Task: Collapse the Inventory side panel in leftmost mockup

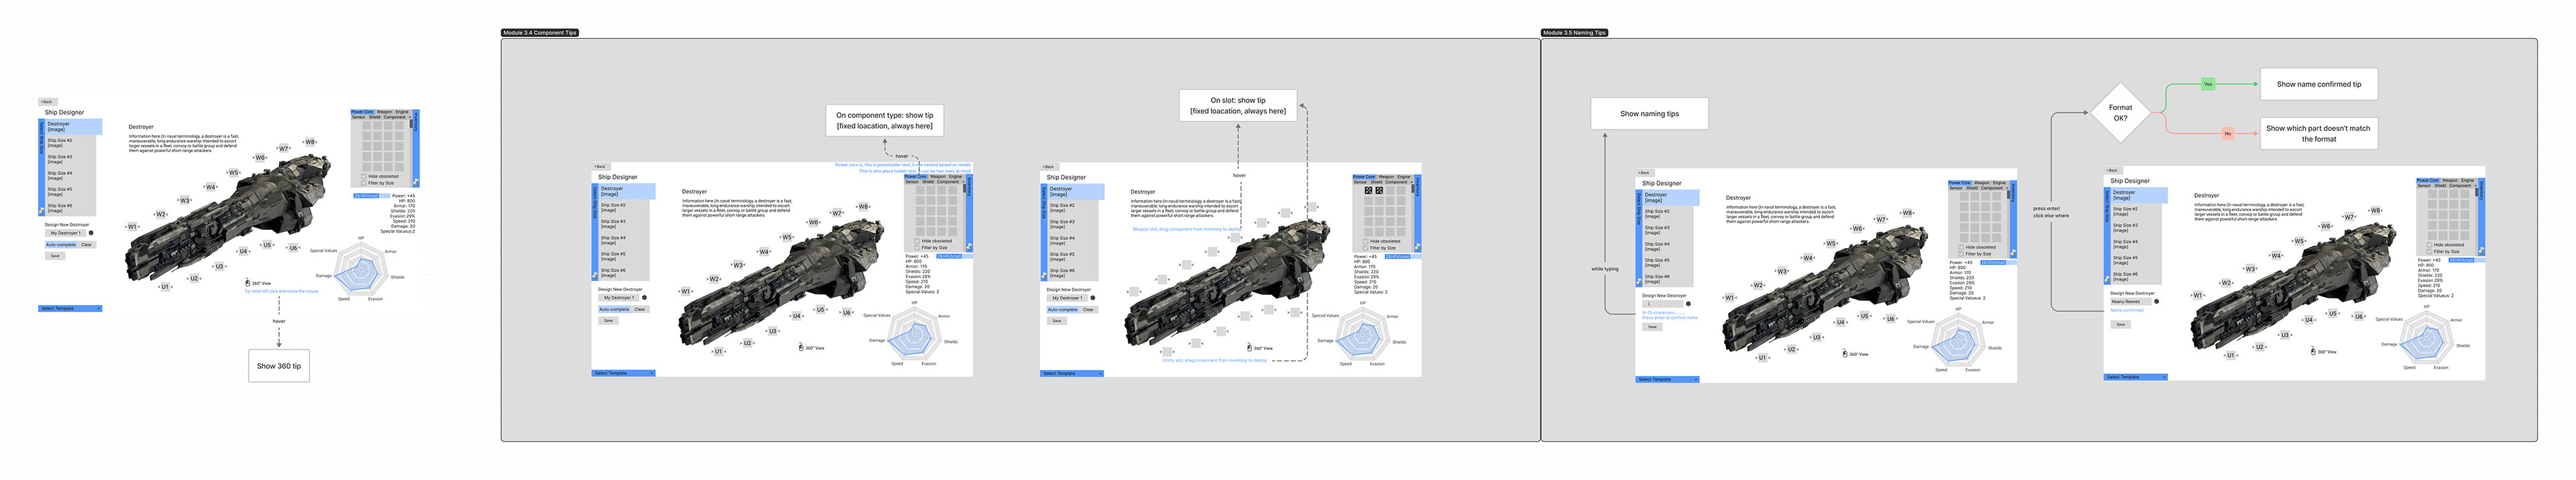Action: [x=416, y=147]
